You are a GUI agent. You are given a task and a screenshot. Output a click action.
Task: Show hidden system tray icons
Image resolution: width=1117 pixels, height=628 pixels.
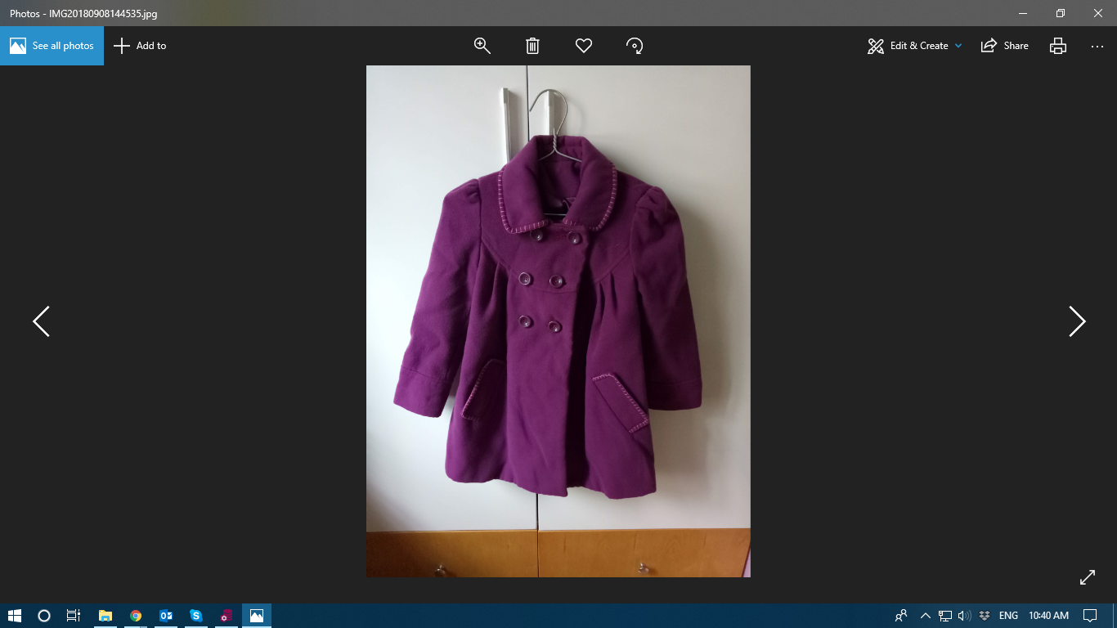(x=925, y=616)
